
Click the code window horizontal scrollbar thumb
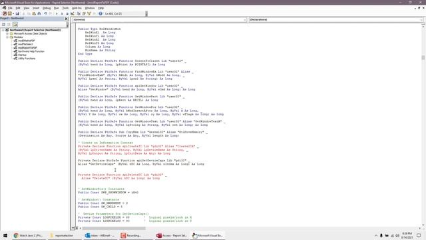[x=114, y=228]
